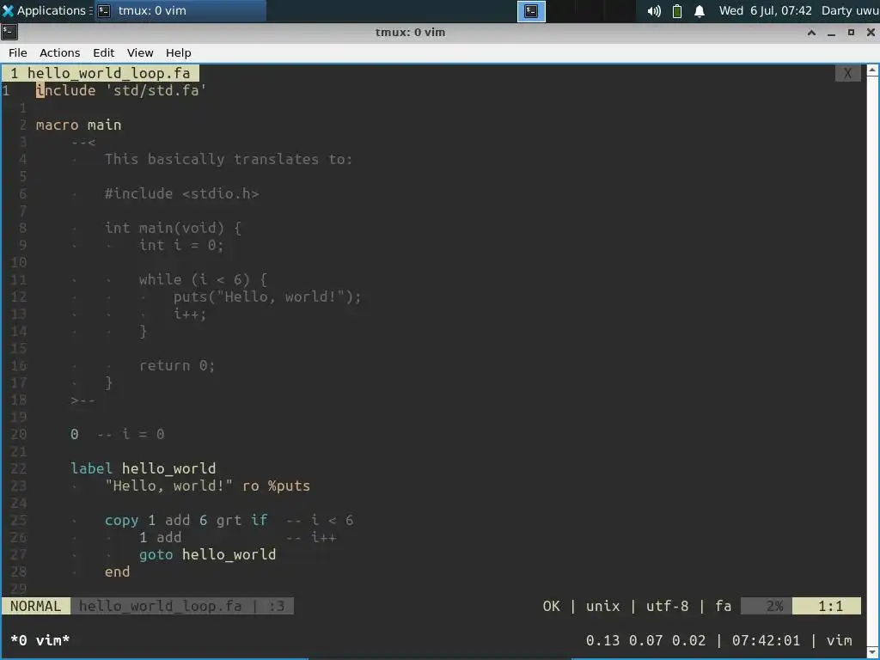Click the tmux clock 07:42:01
Screen dimensions: 880x660
tap(766, 640)
